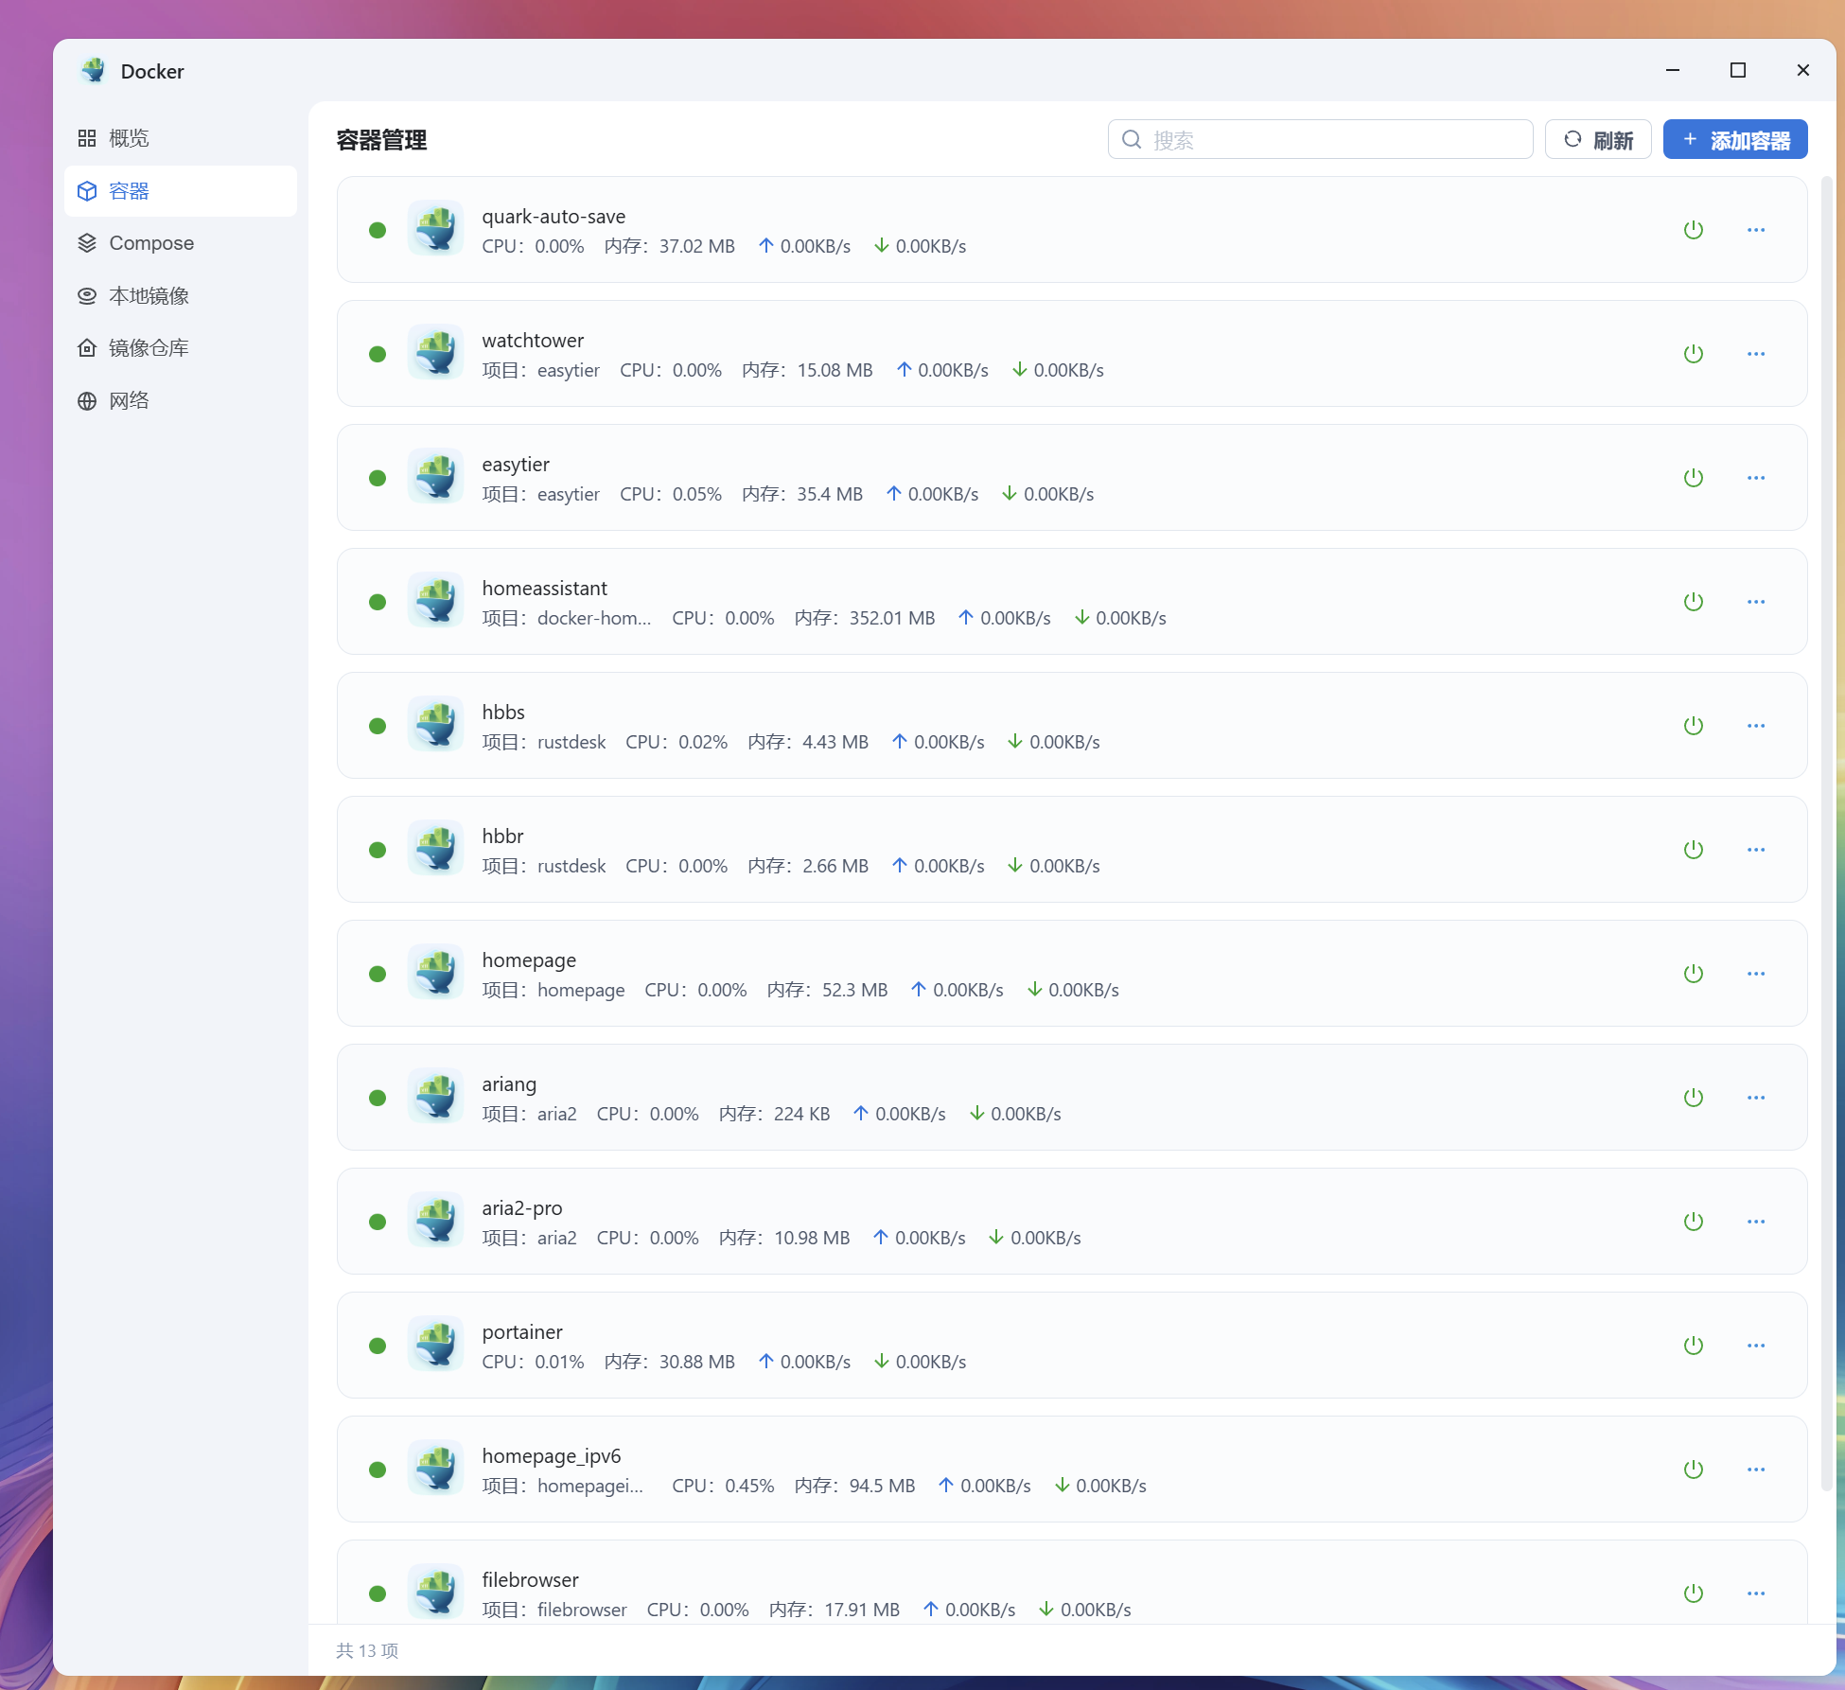Click the 容器管理 page heading
This screenshot has width=1845, height=1690.
click(382, 140)
